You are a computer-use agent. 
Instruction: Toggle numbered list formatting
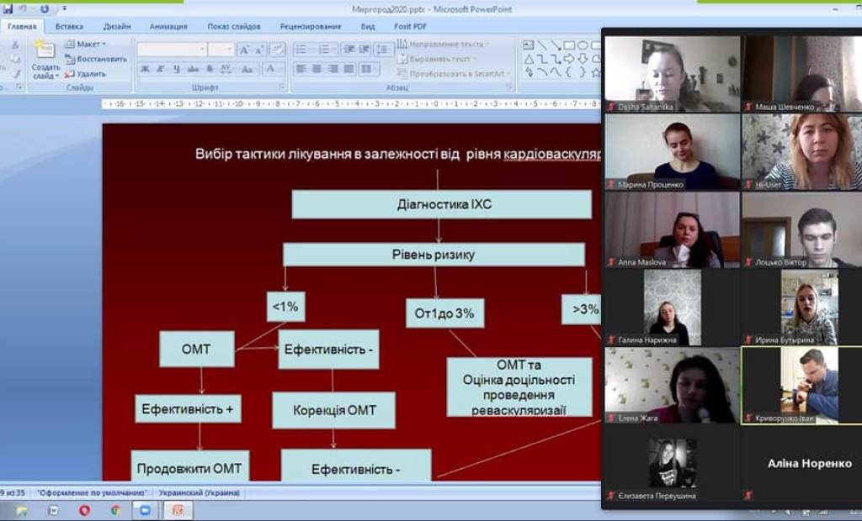(x=325, y=50)
